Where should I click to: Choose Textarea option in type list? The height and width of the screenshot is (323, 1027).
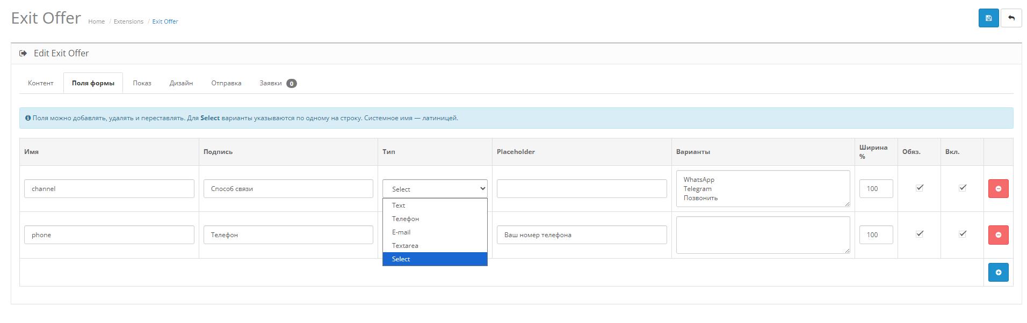435,246
